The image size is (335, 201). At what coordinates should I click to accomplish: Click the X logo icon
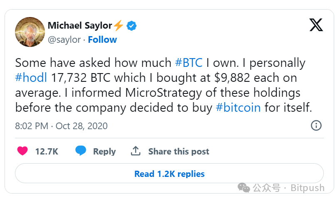[x=316, y=25]
